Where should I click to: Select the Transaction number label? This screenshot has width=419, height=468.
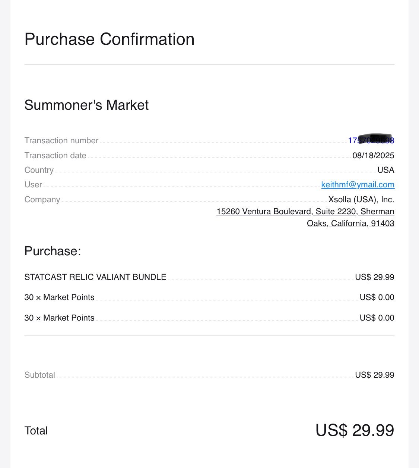[61, 141]
